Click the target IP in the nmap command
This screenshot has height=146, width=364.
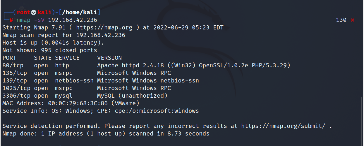[73, 20]
